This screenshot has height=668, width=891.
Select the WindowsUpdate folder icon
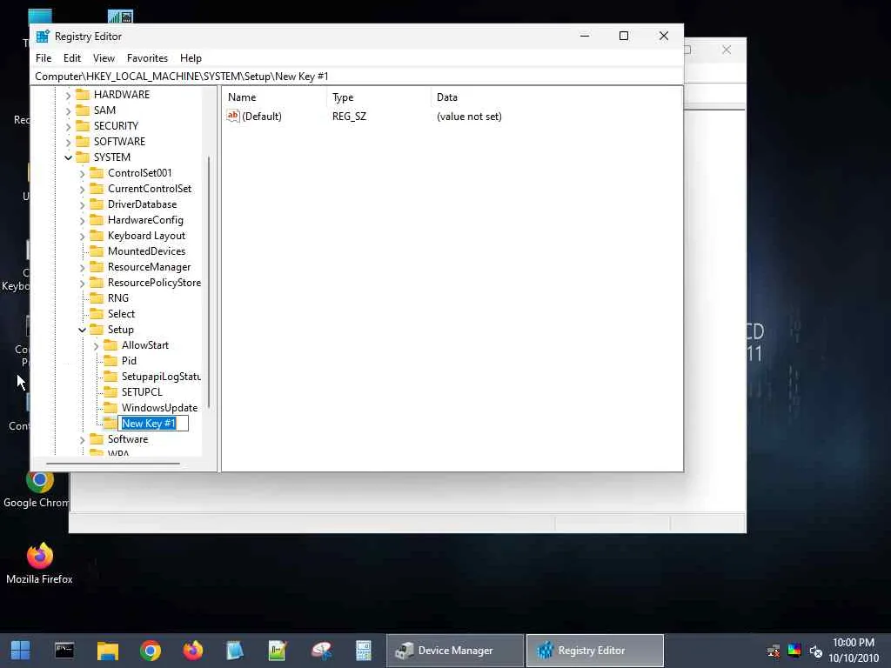(x=111, y=408)
